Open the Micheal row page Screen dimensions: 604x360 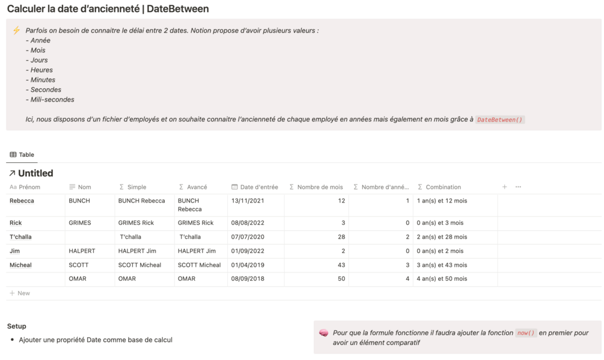[x=20, y=265]
